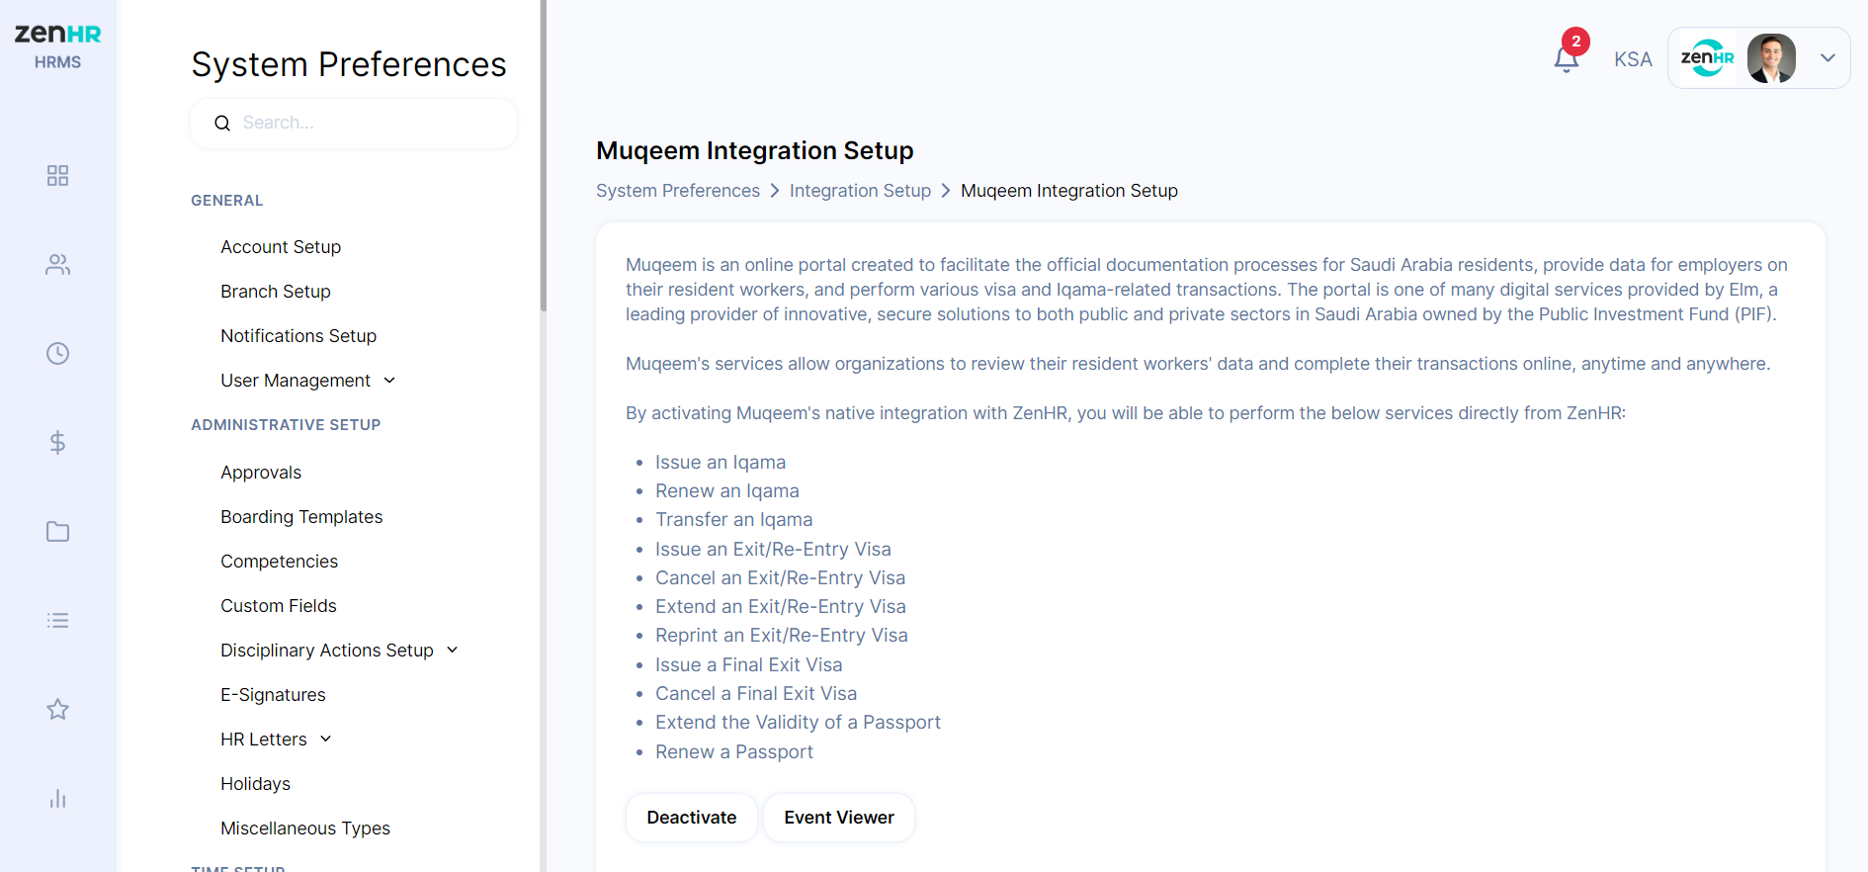Image resolution: width=1868 pixels, height=872 pixels.
Task: Click the KSA country label
Action: point(1633,59)
